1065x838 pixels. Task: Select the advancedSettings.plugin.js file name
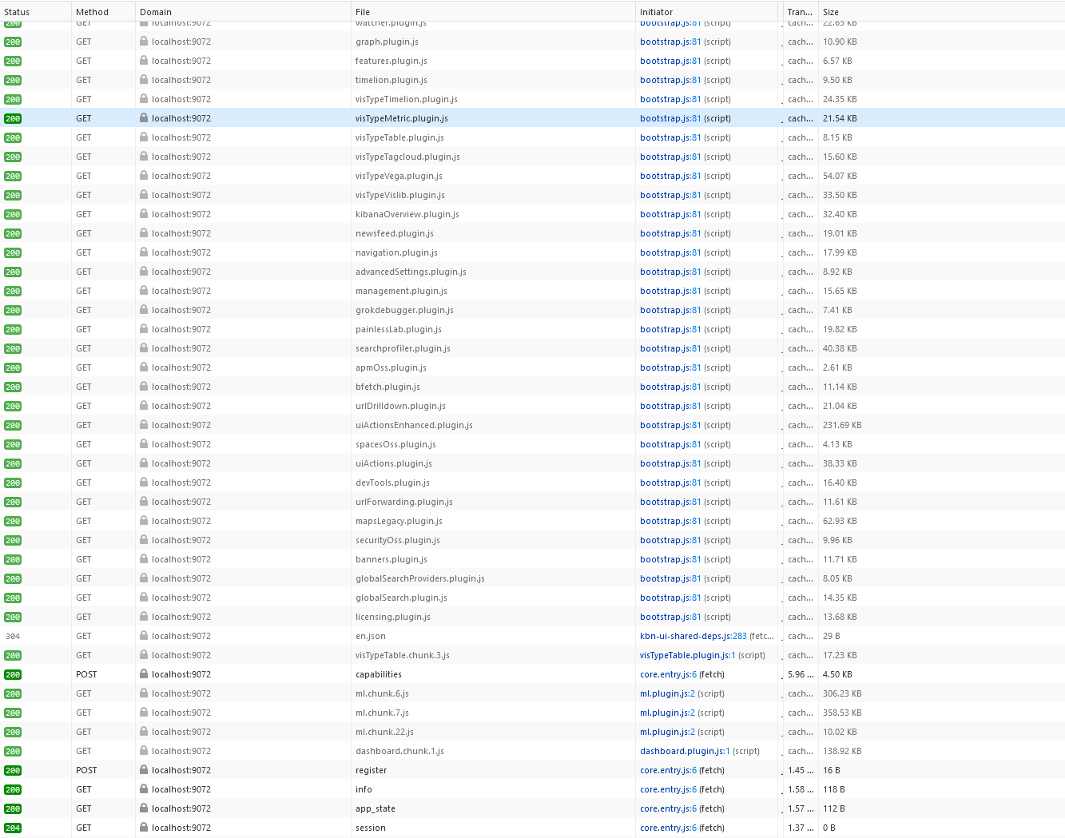[411, 272]
